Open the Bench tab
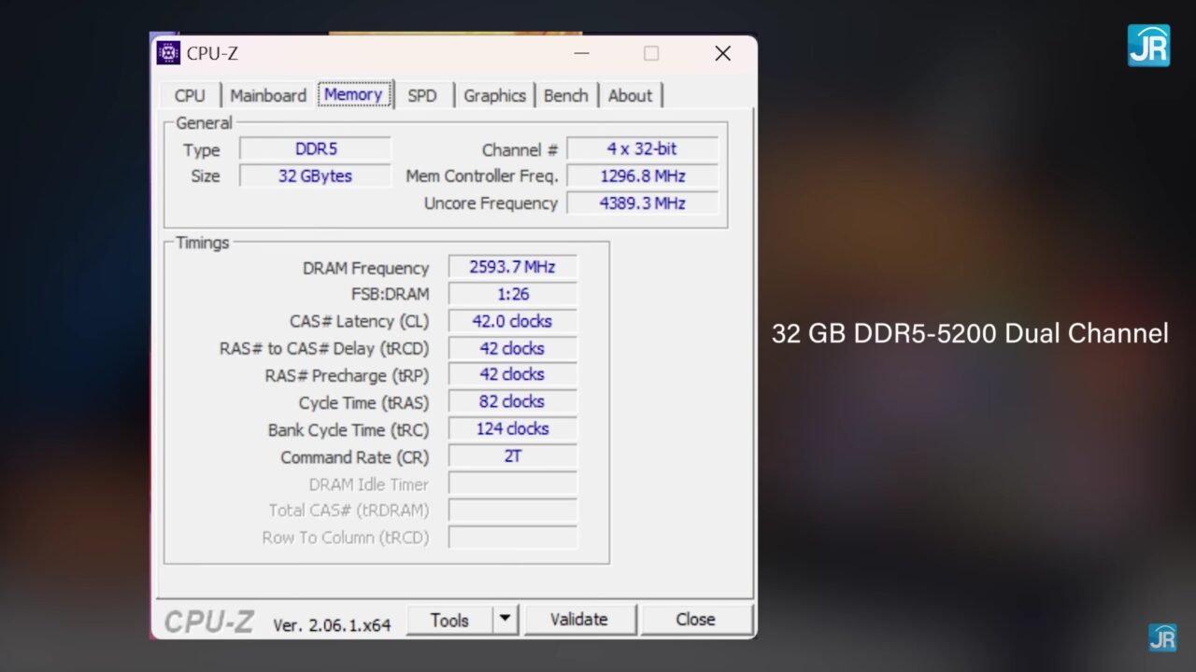 coord(565,95)
